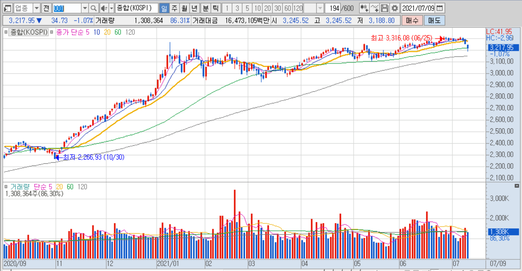Click the 종합(KOSPI) name field
The height and width of the screenshot is (271, 522).
[x=136, y=8]
